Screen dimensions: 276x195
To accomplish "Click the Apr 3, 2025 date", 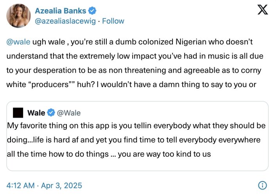I will click(63, 184).
